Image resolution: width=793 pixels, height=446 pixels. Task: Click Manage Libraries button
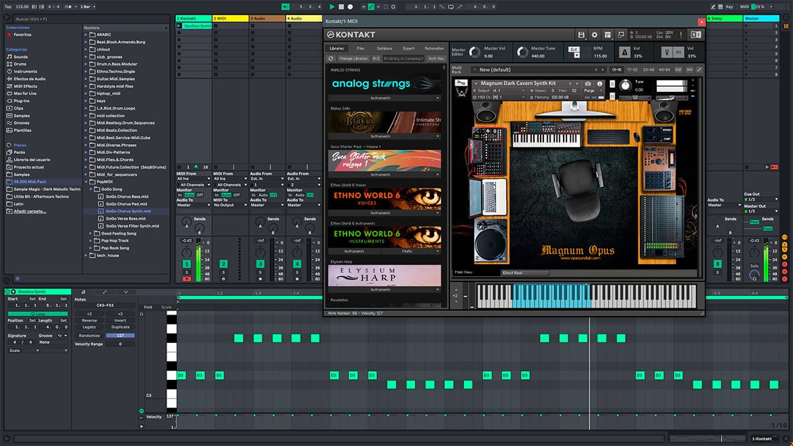coord(353,59)
